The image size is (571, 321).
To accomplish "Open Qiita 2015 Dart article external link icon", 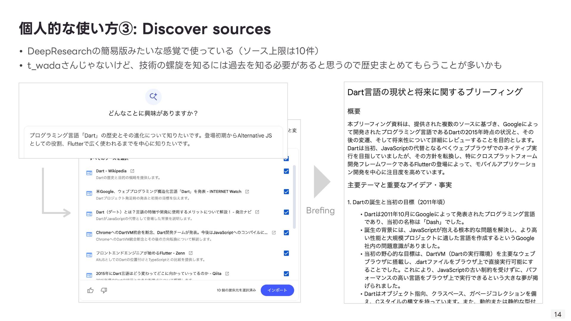I will 227,274.
